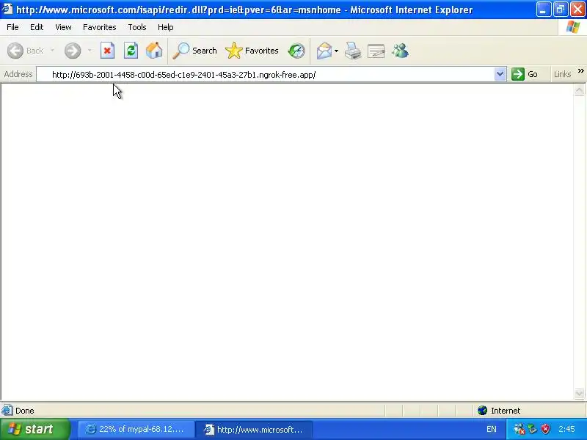Click the EN language indicator
Image resolution: width=587 pixels, height=440 pixels.
(x=492, y=429)
